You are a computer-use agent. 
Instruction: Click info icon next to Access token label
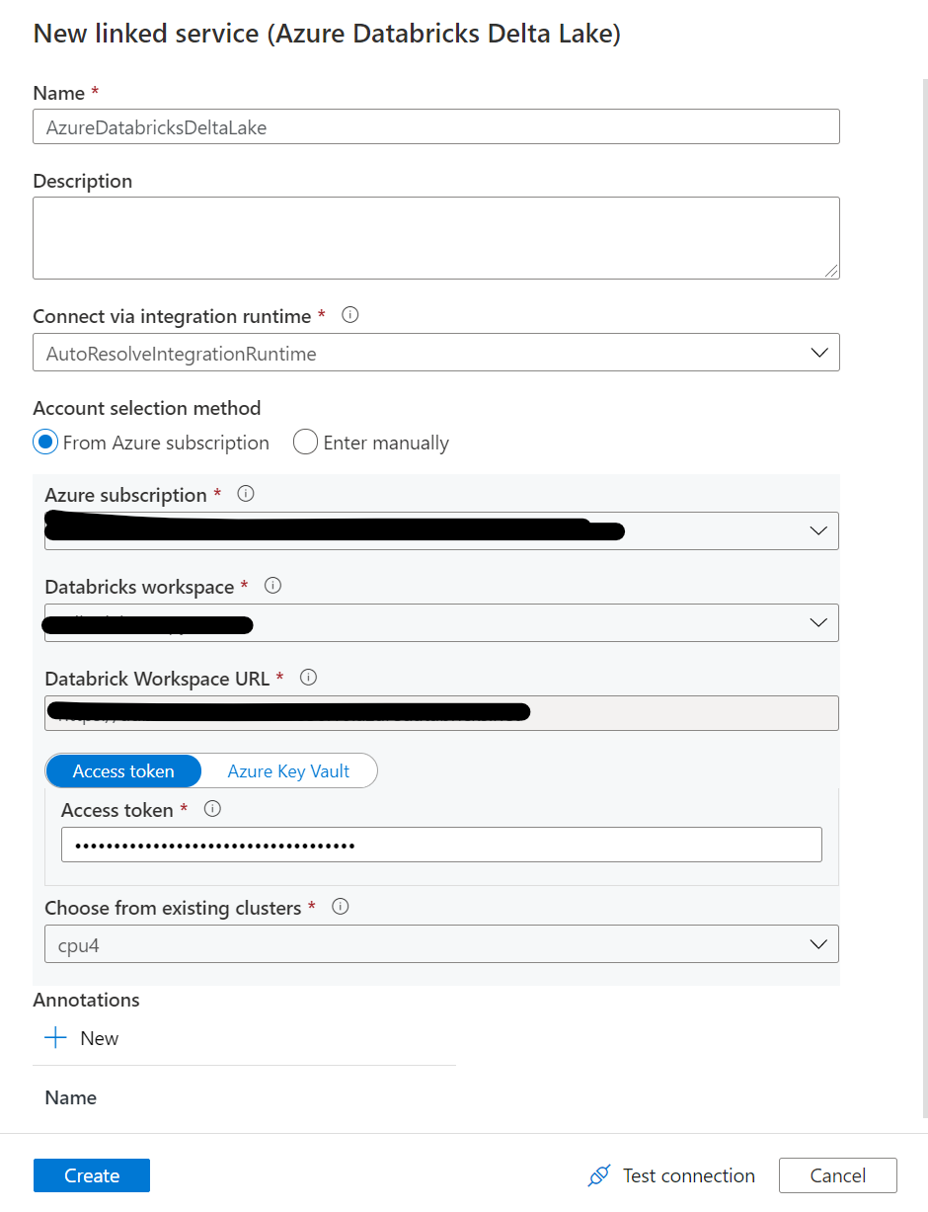pyautogui.click(x=211, y=809)
